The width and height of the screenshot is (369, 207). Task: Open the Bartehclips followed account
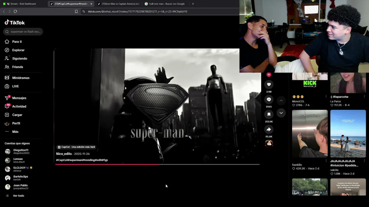pyautogui.click(x=16, y=178)
